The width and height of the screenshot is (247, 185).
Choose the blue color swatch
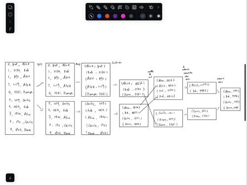pos(99,16)
